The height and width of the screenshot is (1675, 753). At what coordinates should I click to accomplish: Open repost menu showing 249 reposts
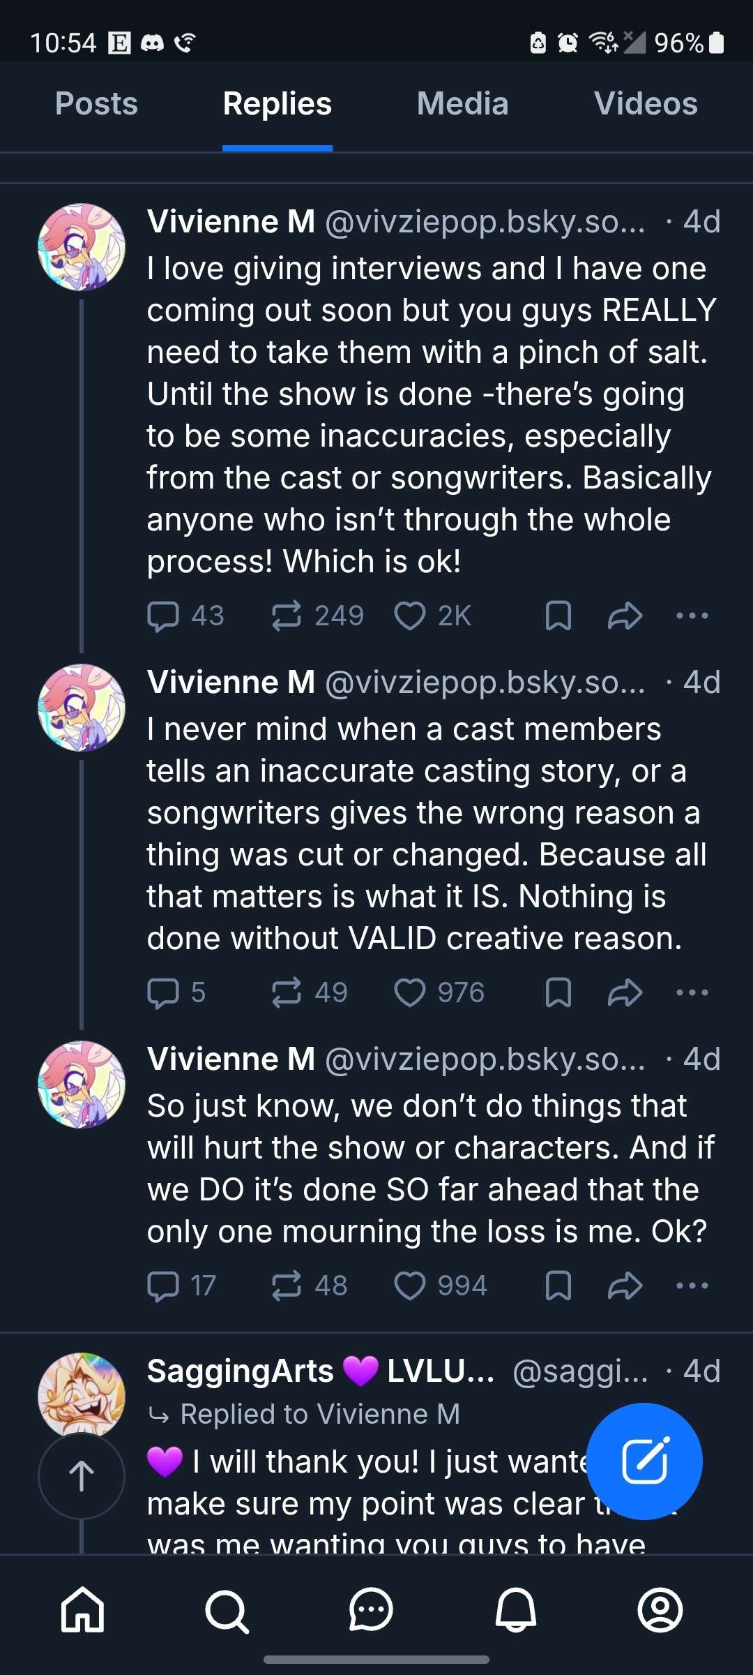(x=287, y=616)
